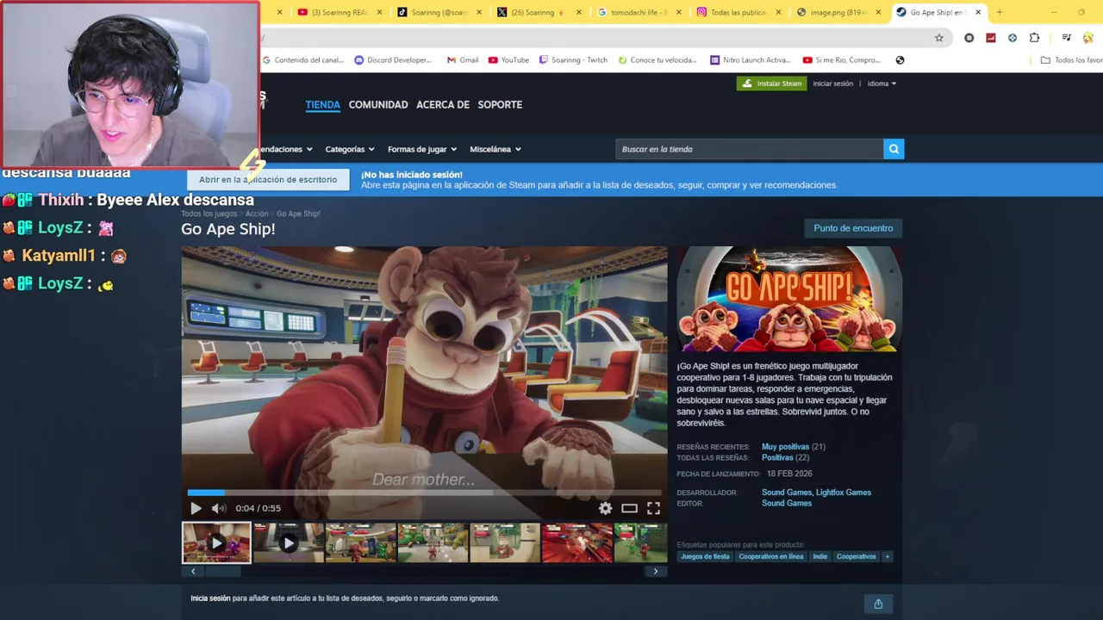Go to the TIENDA store tab
This screenshot has width=1103, height=620.
point(322,105)
